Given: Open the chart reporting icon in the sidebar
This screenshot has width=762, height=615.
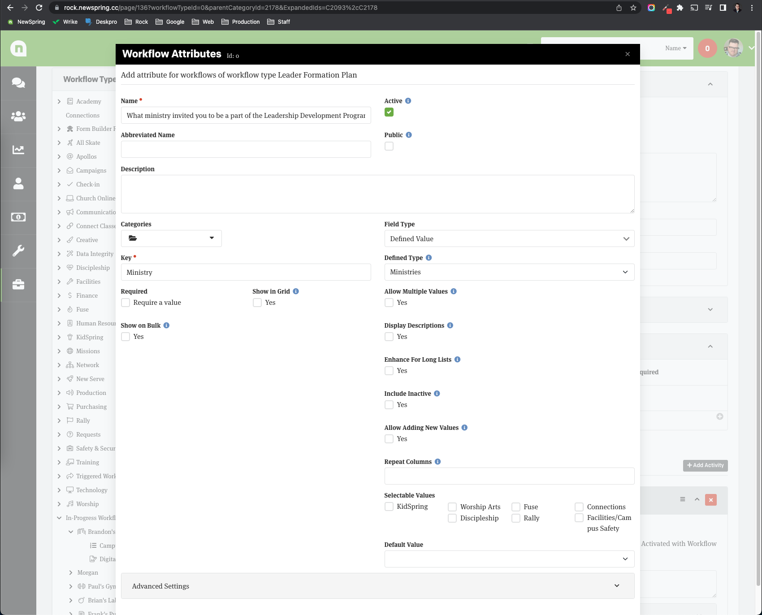Looking at the screenshot, I should pyautogui.click(x=18, y=150).
